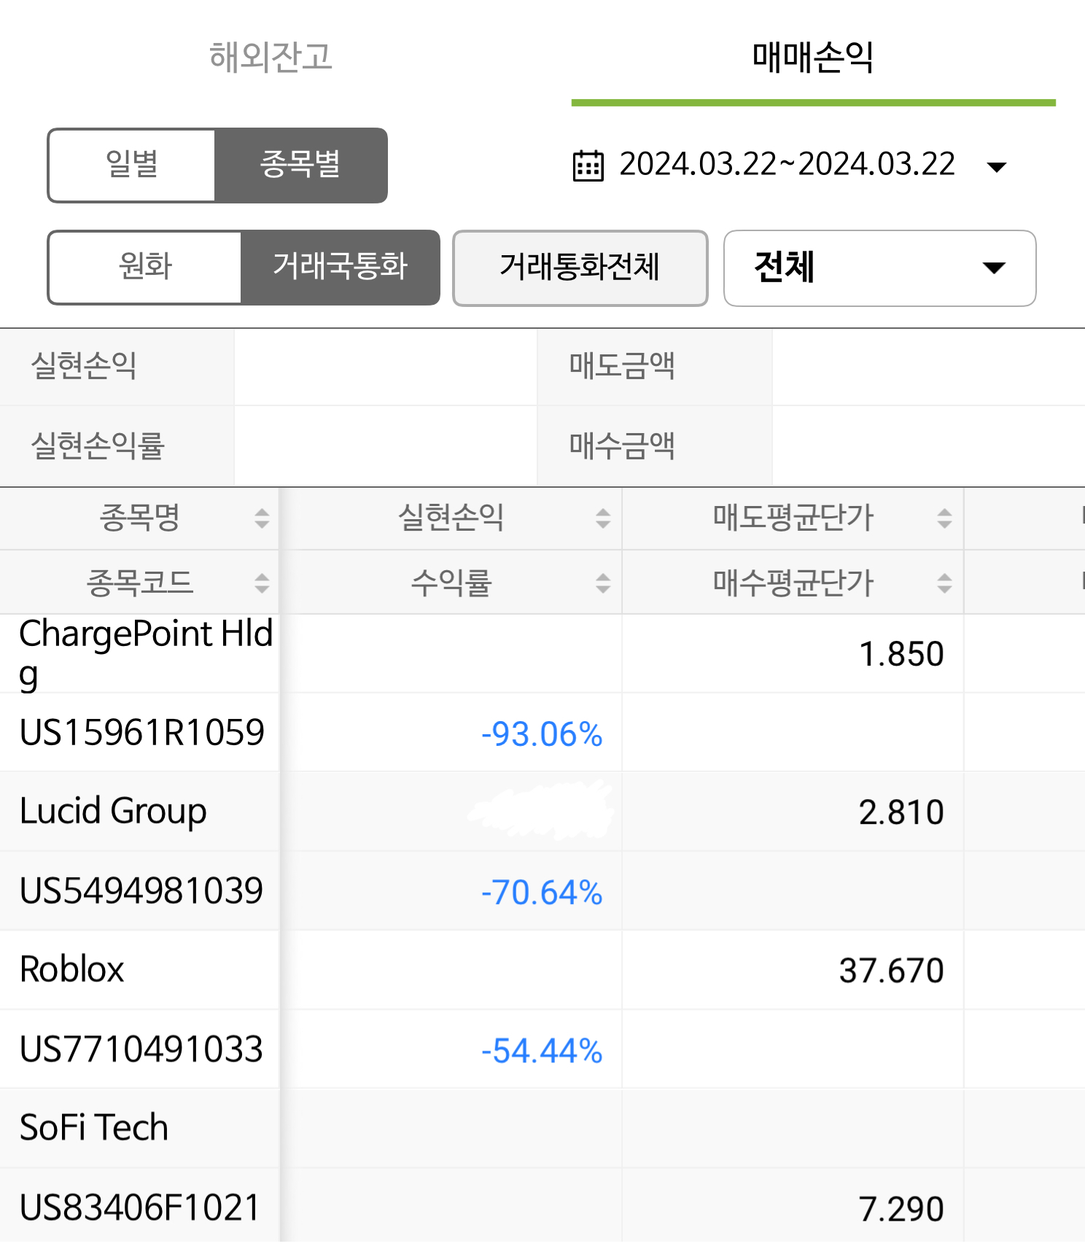Select 원화 currency option

145,268
